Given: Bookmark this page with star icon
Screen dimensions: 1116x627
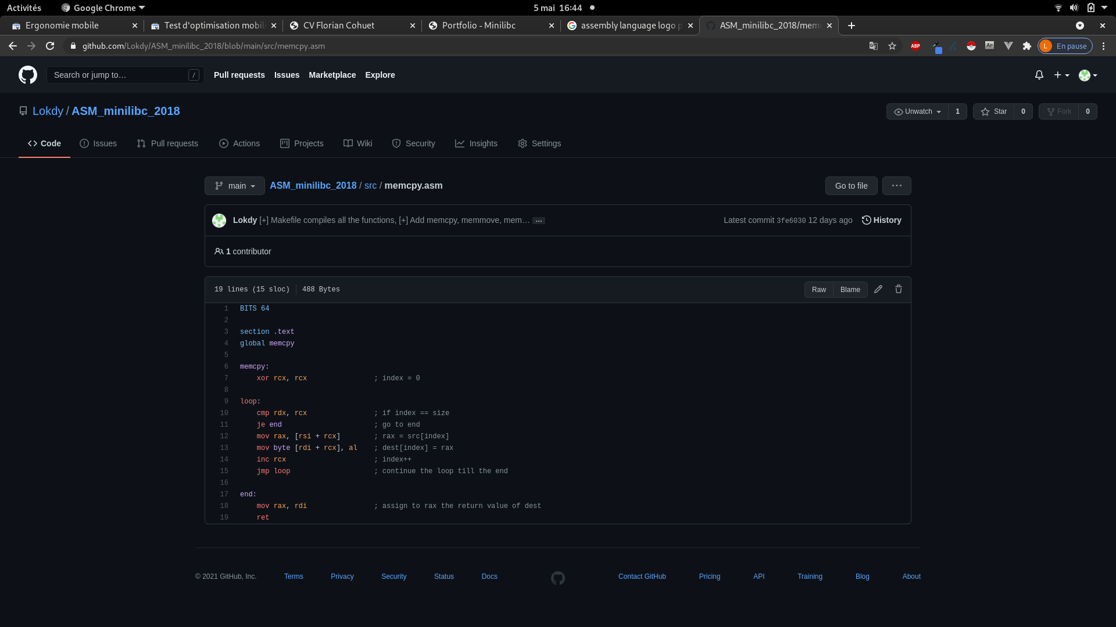Looking at the screenshot, I should point(892,46).
